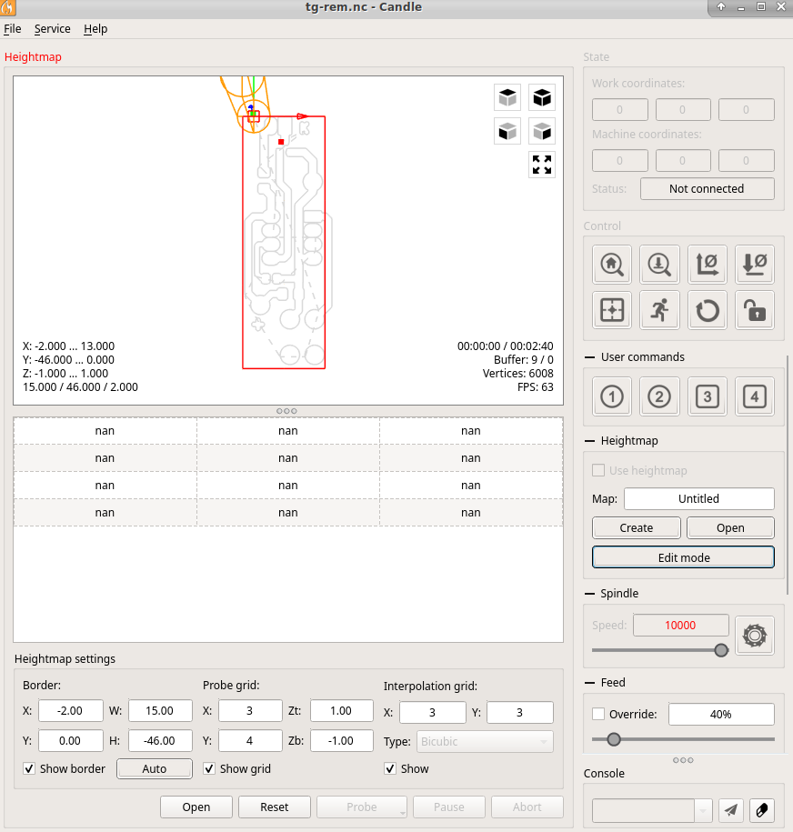This screenshot has height=832, width=793.
Task: Open the File menu
Action: pos(12,29)
